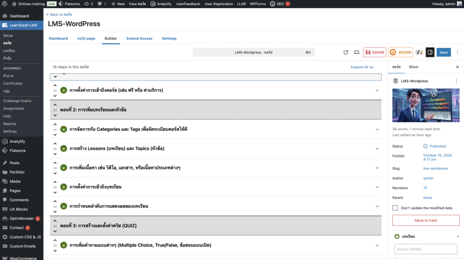Click the laptop preview device icon
The width and height of the screenshot is (464, 260).
(x=357, y=52)
